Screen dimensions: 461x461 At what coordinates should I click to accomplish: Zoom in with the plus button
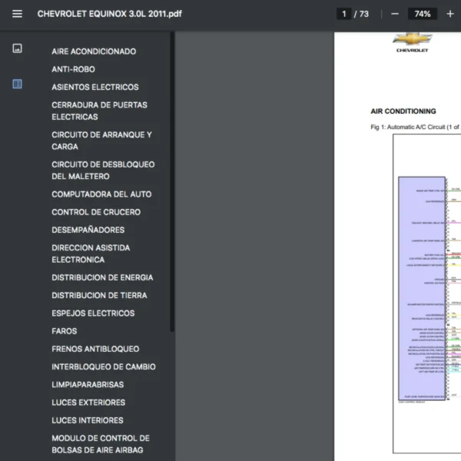coord(450,14)
